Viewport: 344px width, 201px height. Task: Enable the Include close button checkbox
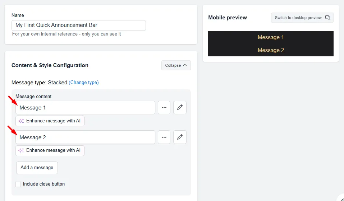tap(18, 184)
